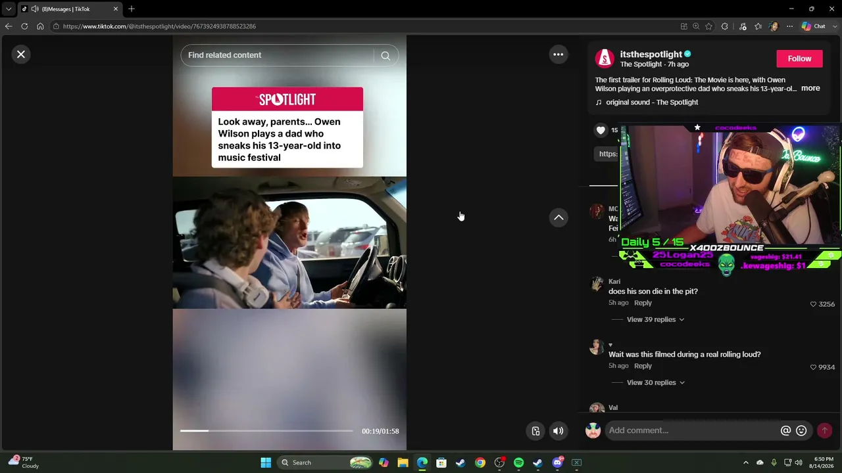The image size is (842, 473).
Task: Open Copilot Chat button
Action: point(814,26)
